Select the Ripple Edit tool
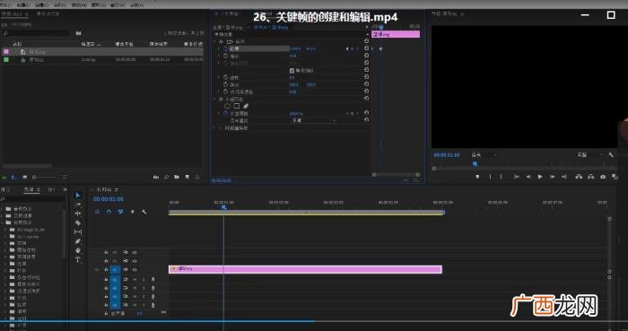This screenshot has height=331, width=628. 78,213
